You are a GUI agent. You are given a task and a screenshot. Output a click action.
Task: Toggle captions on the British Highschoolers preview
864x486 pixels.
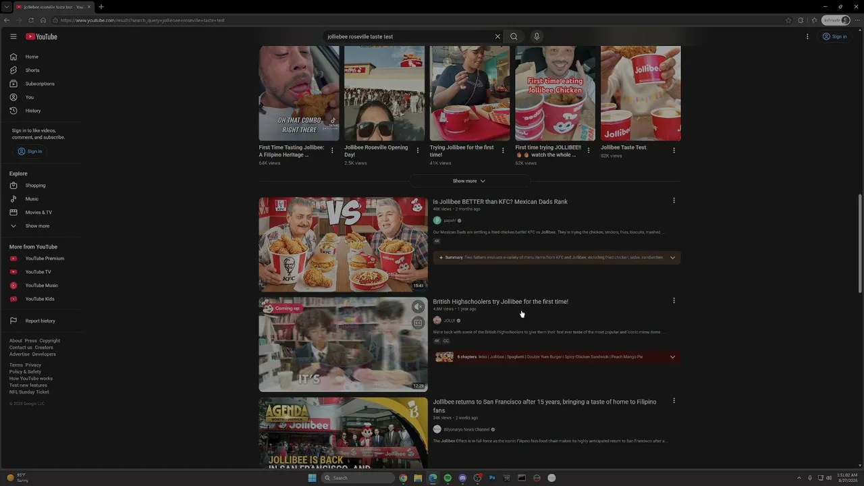click(x=418, y=323)
